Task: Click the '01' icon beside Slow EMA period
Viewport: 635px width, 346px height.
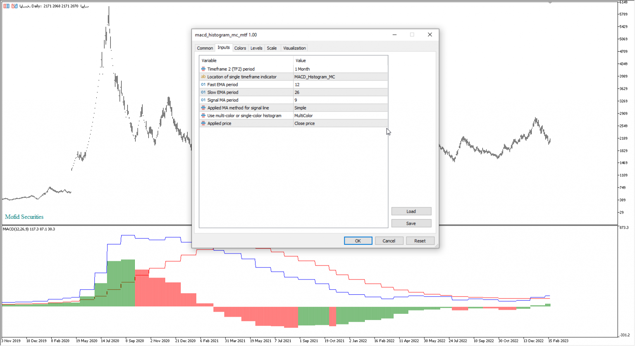Action: click(x=203, y=92)
